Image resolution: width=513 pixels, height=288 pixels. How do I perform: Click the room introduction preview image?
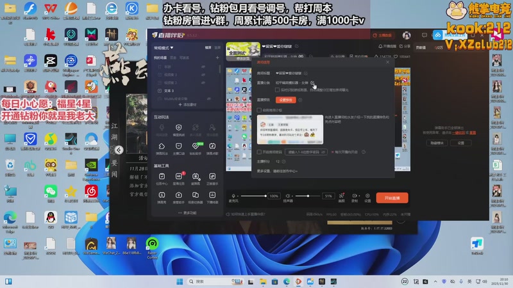click(x=290, y=130)
